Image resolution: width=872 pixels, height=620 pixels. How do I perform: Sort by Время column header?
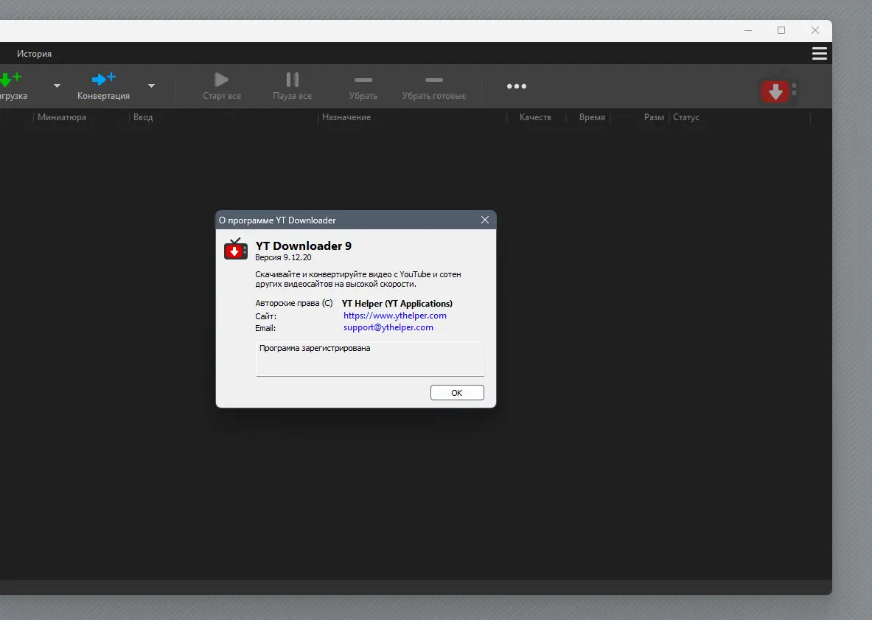592,117
